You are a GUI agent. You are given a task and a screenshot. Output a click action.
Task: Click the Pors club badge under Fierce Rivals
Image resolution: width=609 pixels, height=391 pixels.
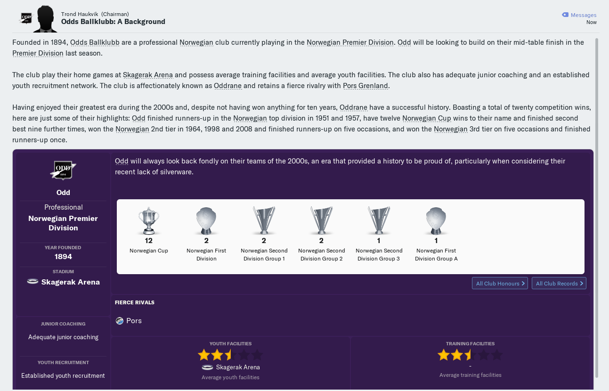coord(120,321)
